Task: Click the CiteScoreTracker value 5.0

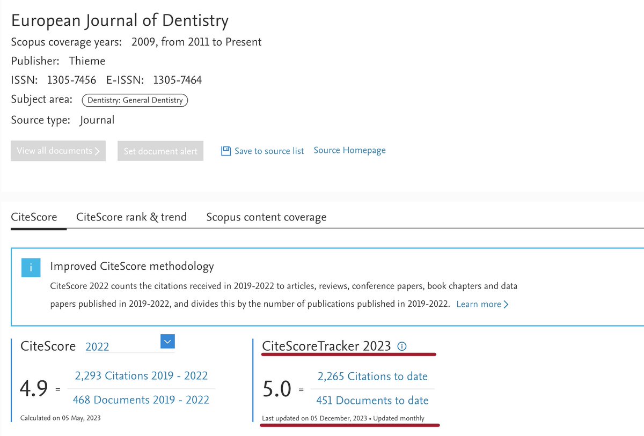Action: tap(276, 389)
